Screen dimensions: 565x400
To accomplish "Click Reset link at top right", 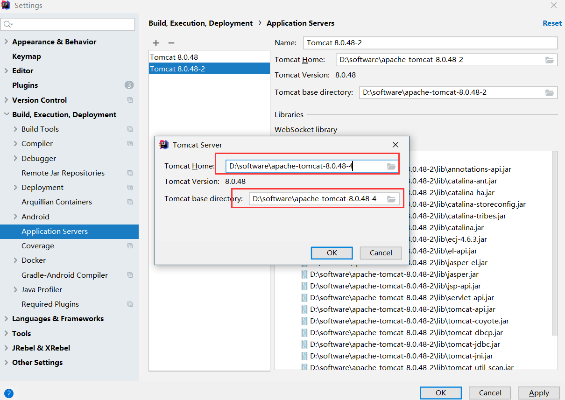I will (552, 23).
